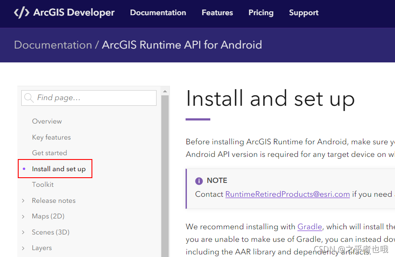Open the Documentation menu in top navigation
The width and height of the screenshot is (395, 257).
(x=158, y=13)
